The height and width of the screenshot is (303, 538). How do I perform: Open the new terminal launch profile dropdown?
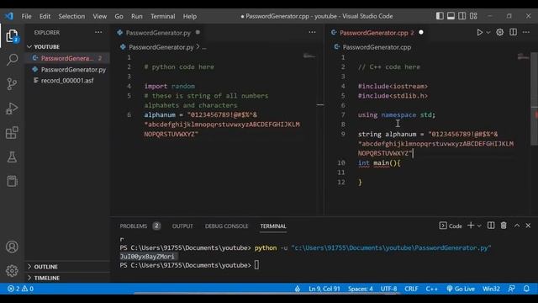479,226
